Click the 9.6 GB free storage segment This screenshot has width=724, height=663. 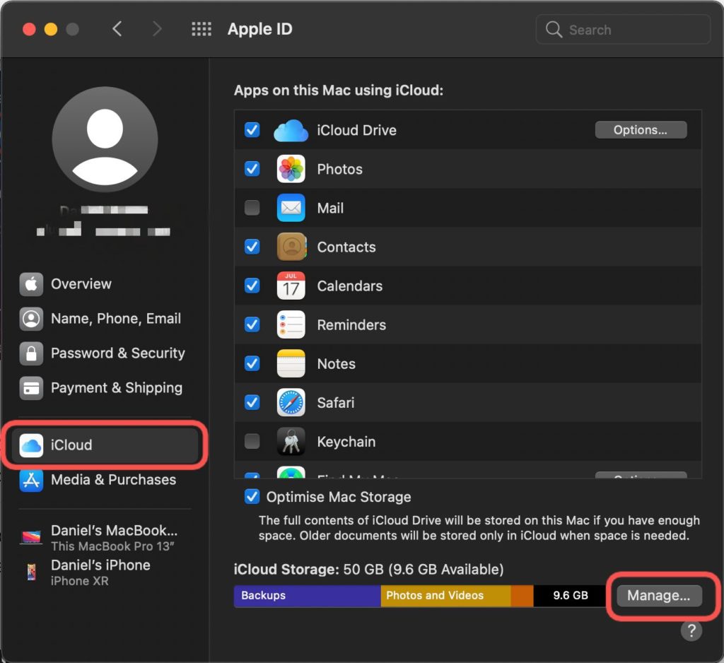coord(571,596)
